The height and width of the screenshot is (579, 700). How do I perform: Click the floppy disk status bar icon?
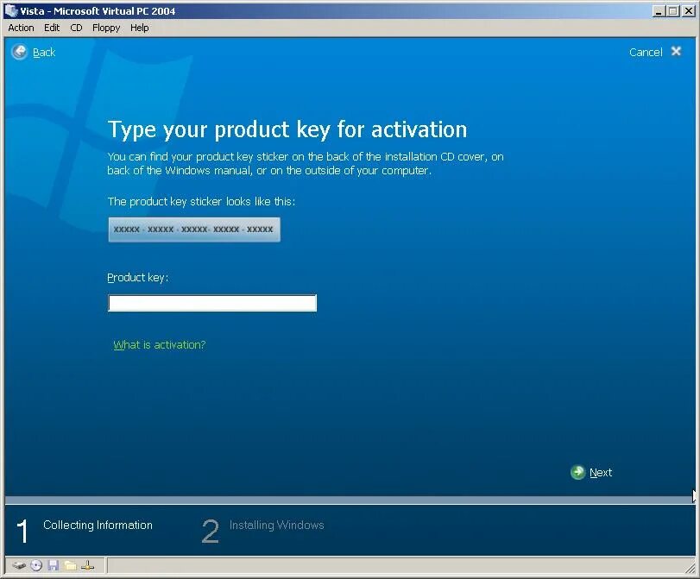(54, 565)
